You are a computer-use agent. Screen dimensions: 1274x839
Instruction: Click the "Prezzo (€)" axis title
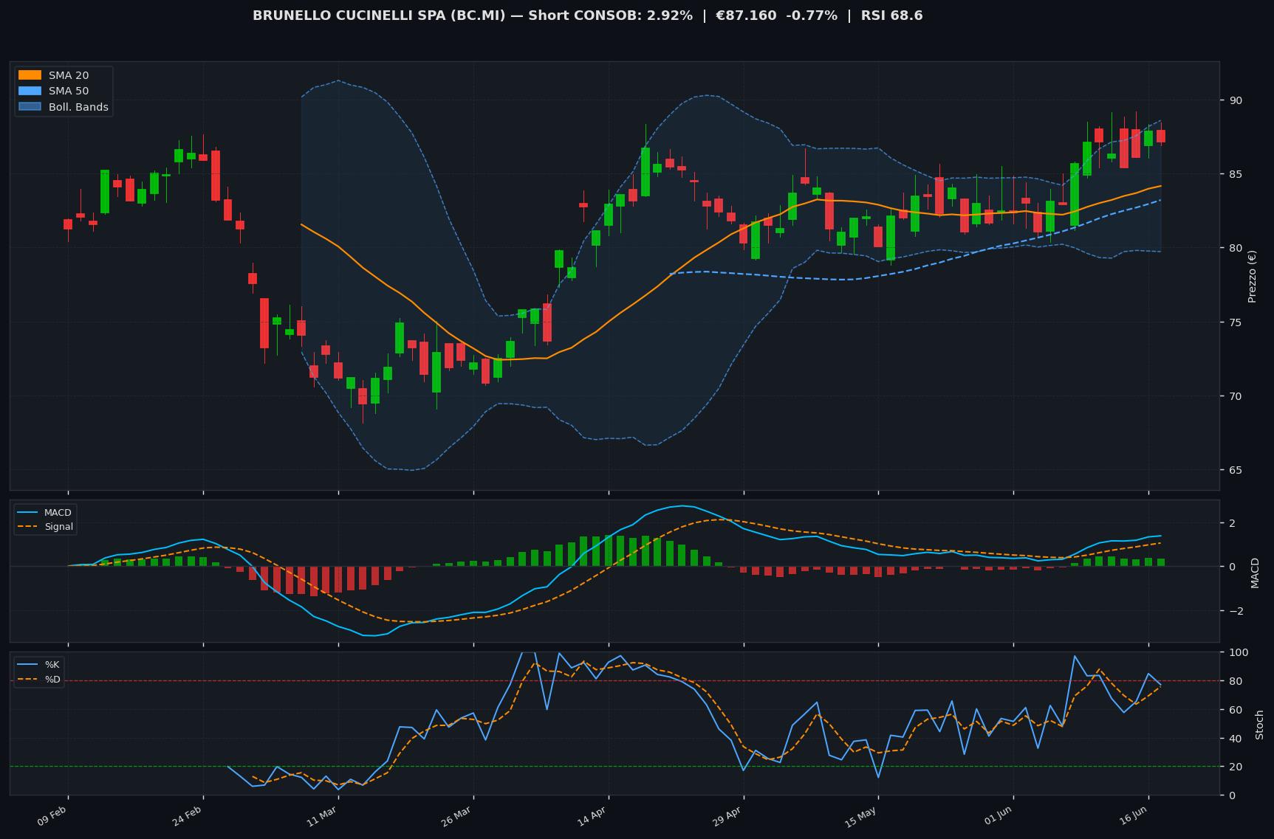[x=1252, y=276]
